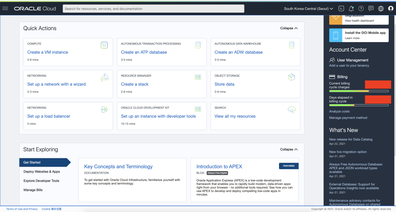
Task: Click the Install OCI Mobile app phone icon
Action: tap(335, 35)
